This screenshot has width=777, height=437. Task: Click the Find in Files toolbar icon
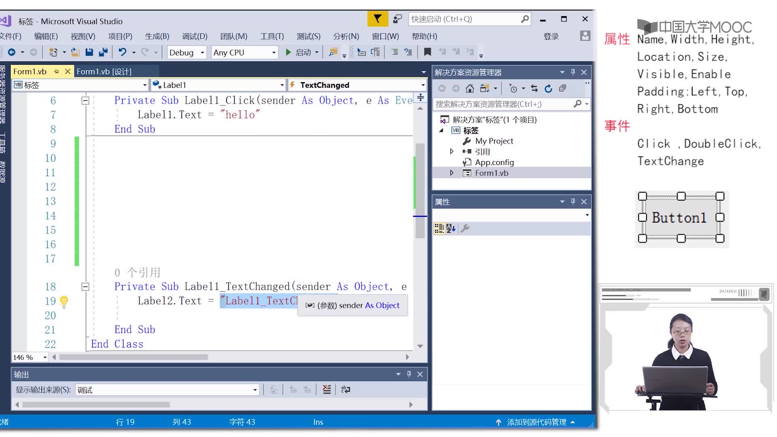coord(333,52)
